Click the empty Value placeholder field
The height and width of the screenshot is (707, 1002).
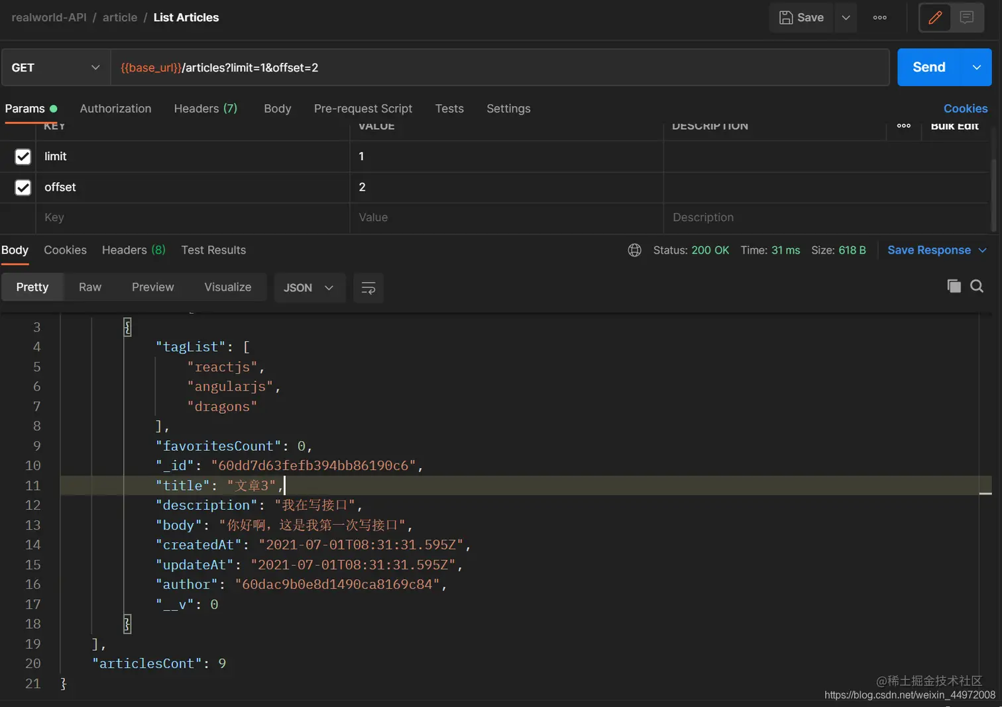(506, 217)
